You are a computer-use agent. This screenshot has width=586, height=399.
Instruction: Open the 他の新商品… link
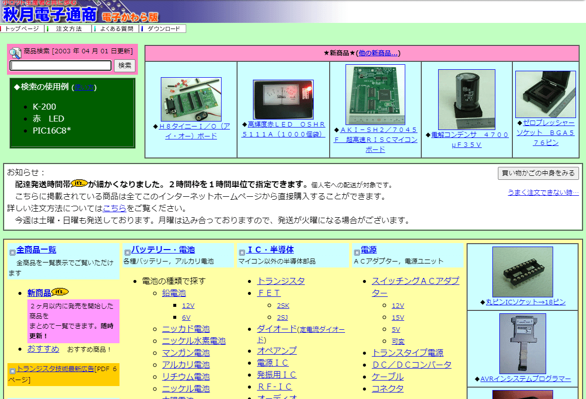pos(378,53)
